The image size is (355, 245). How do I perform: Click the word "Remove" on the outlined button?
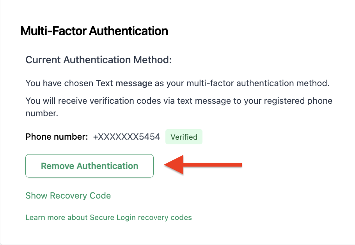click(x=58, y=166)
